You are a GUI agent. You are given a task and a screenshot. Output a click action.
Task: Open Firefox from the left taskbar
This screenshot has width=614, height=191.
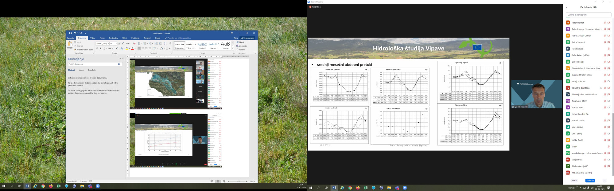tap(51, 186)
